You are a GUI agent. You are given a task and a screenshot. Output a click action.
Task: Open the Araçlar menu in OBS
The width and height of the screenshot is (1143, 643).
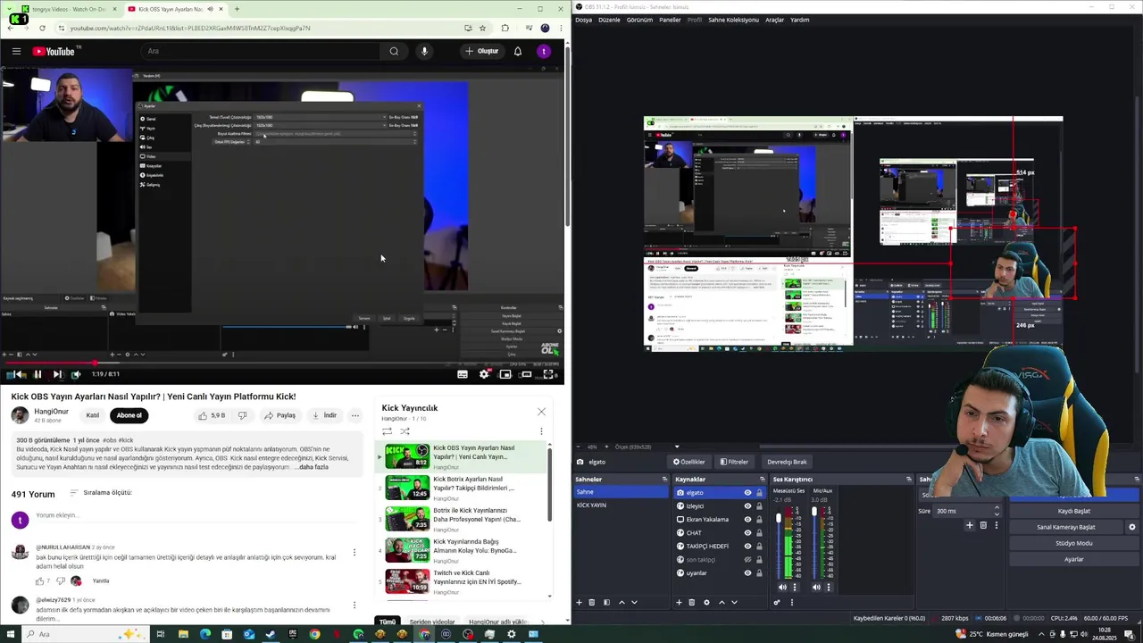point(774,20)
